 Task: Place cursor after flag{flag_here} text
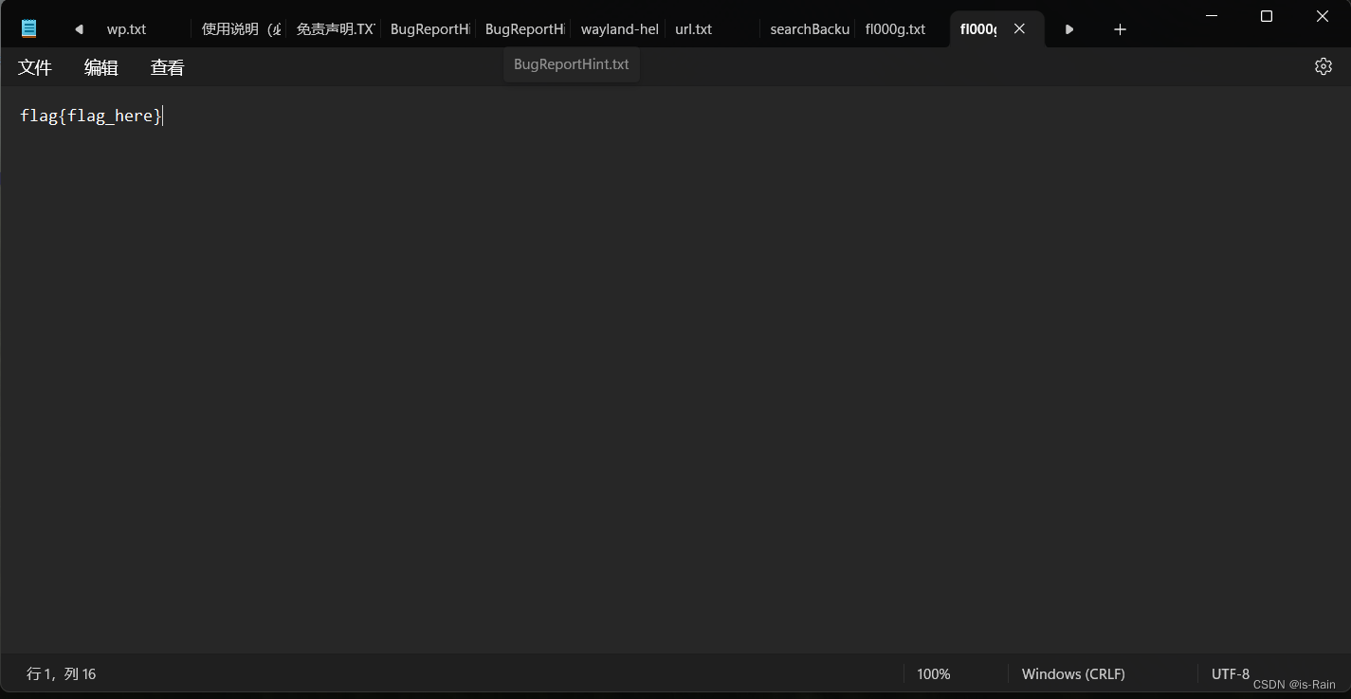(x=162, y=115)
